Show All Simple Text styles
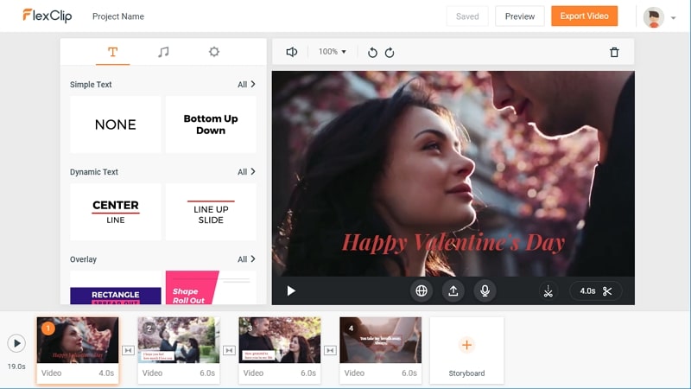 coord(246,84)
